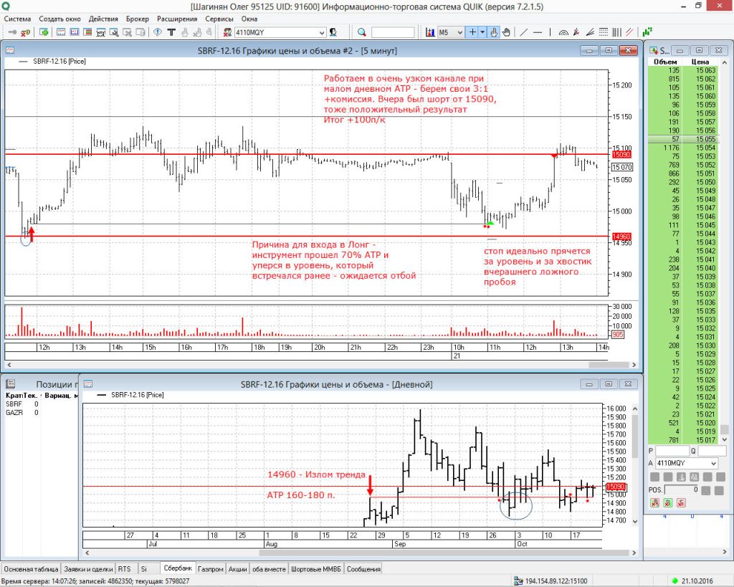Click the toolbar search input field
734x587 pixels.
click(x=393, y=32)
